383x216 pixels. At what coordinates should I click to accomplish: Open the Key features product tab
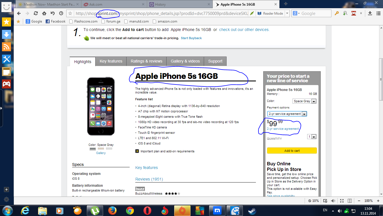tap(111, 61)
